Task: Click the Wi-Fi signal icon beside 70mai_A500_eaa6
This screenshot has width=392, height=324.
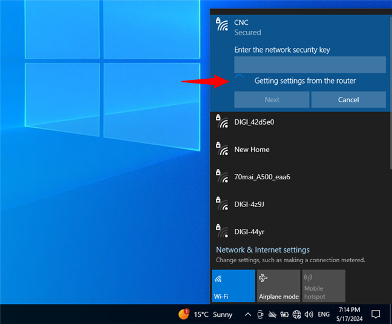Action: point(222,176)
